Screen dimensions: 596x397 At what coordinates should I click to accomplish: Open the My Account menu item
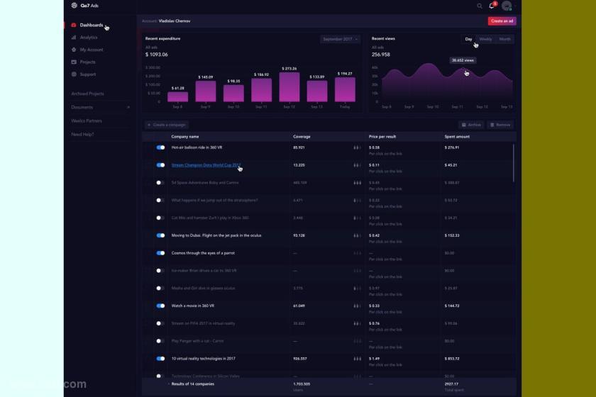[92, 50]
